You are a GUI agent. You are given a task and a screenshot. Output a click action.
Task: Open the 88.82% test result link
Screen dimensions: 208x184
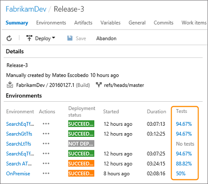click(184, 164)
